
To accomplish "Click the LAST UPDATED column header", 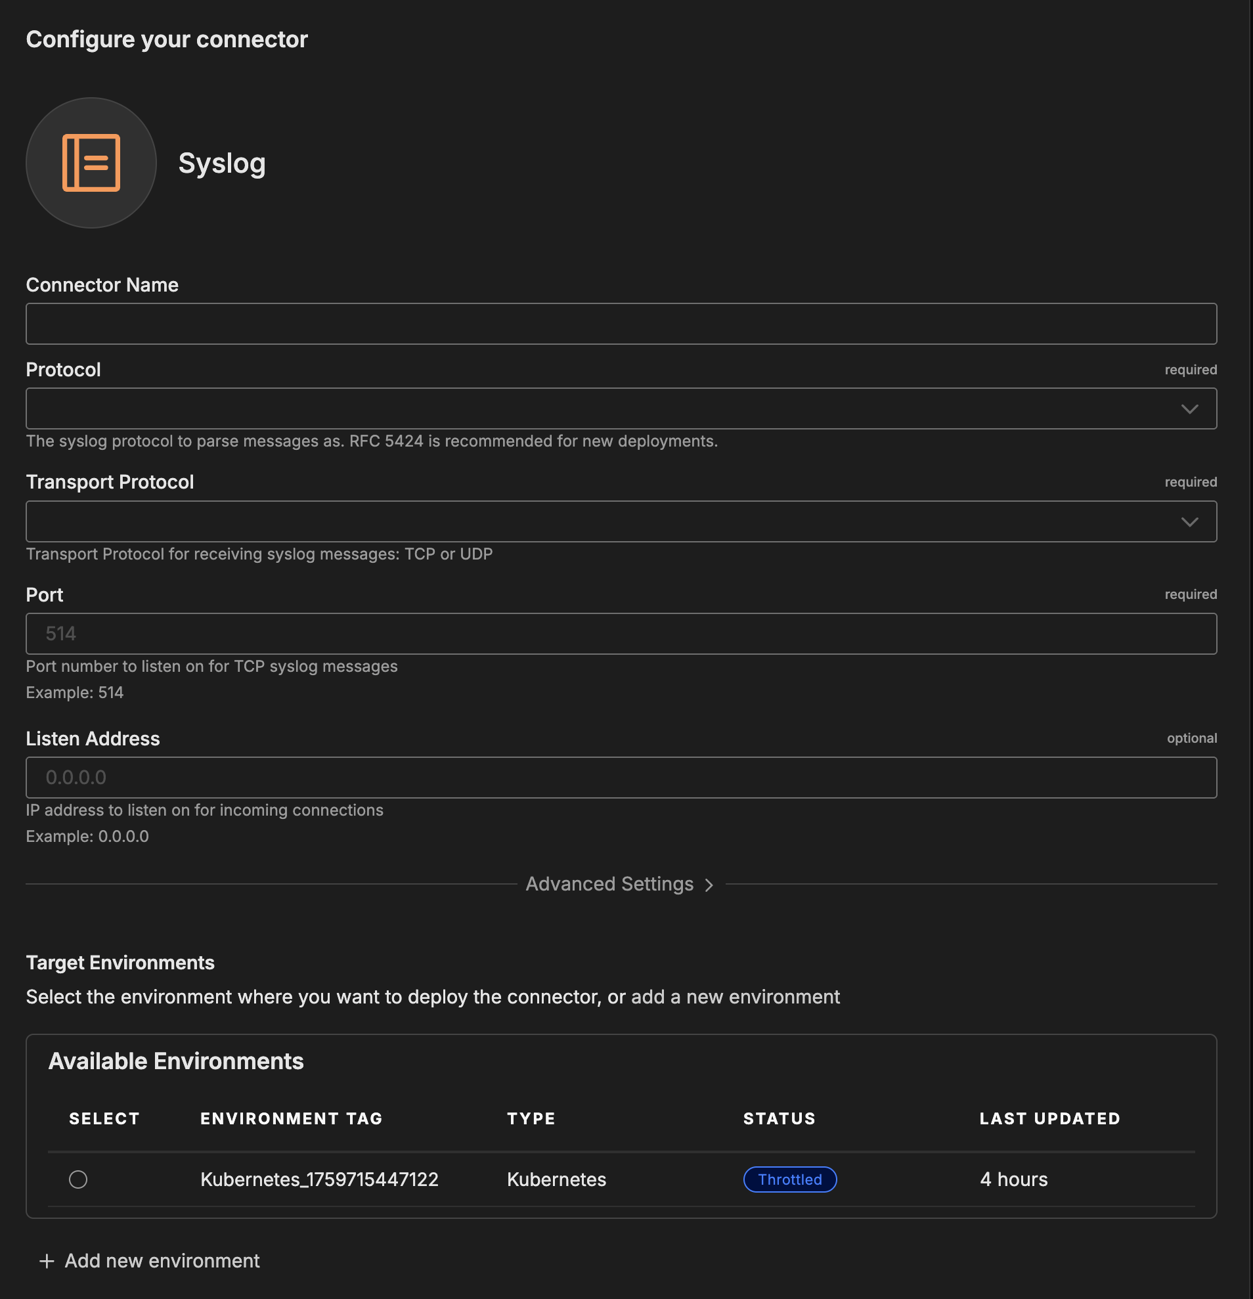I will [1049, 1119].
